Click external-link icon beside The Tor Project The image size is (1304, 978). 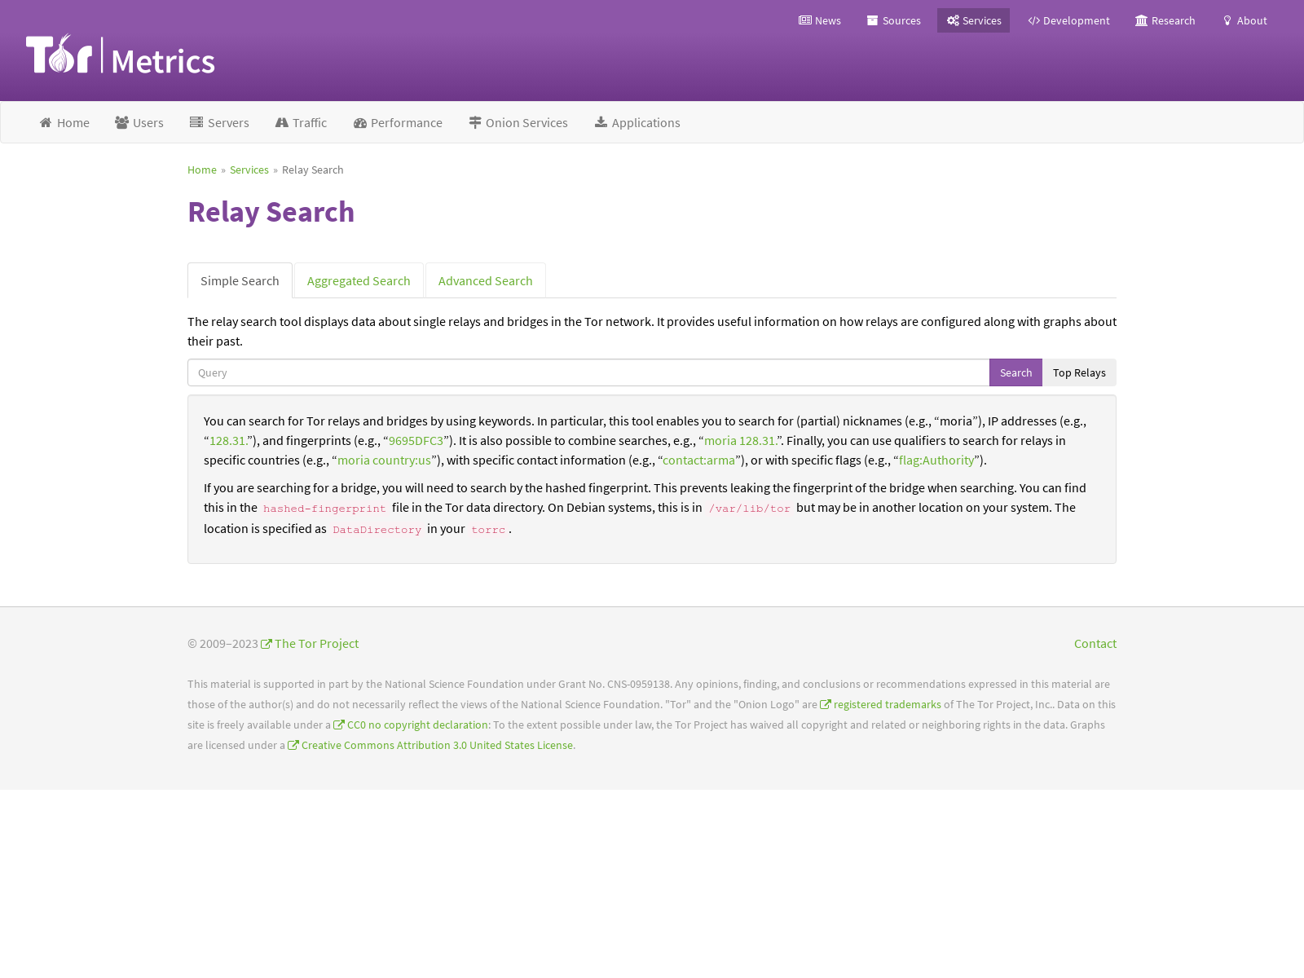coord(267,644)
